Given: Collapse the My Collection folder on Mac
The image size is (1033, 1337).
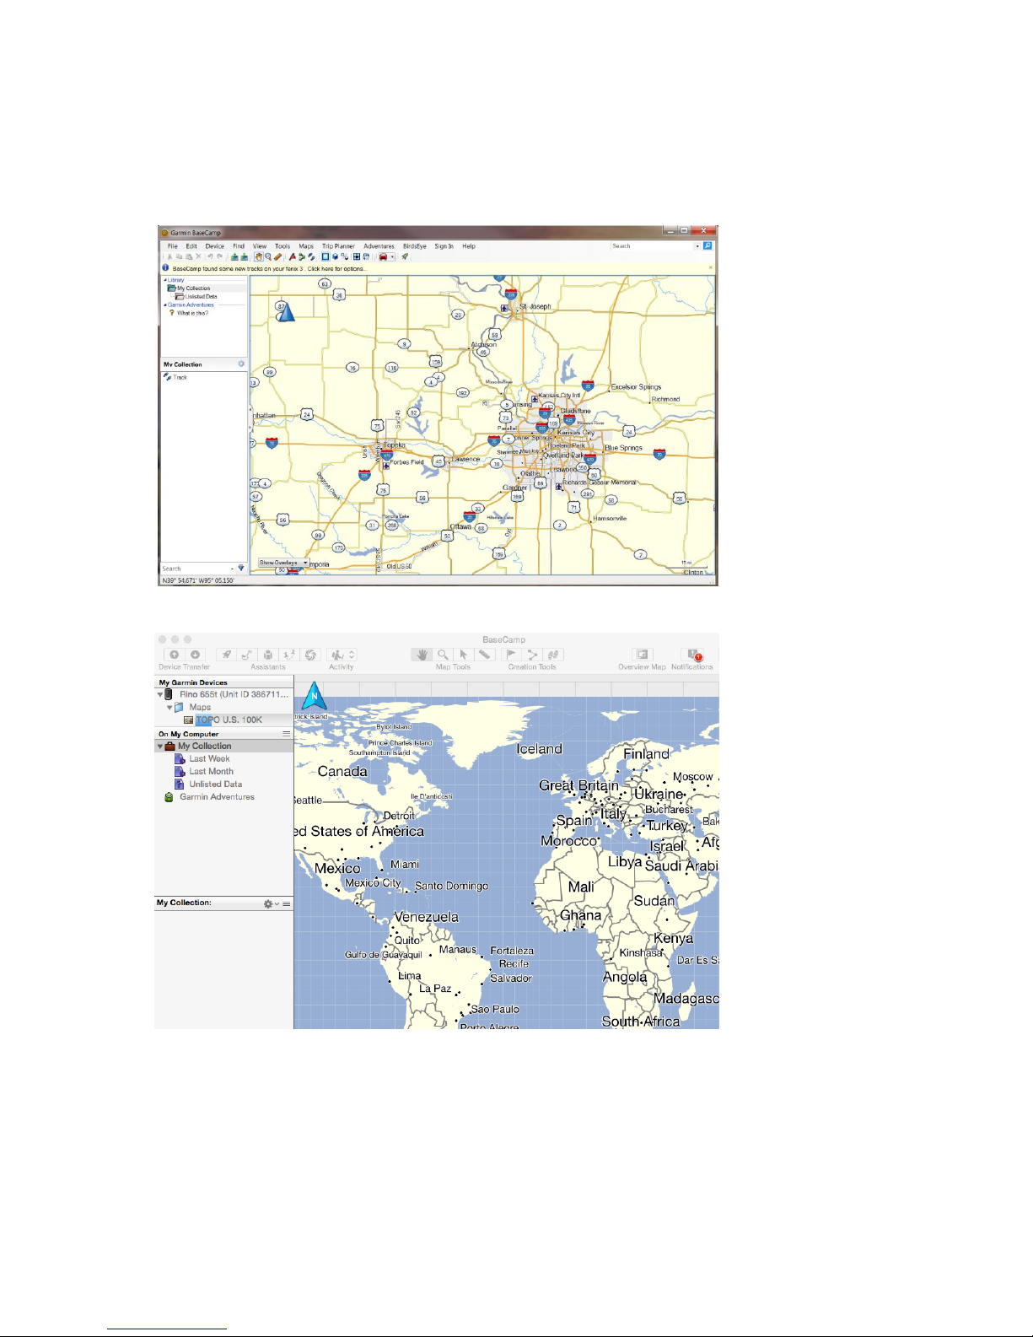Looking at the screenshot, I should [160, 747].
